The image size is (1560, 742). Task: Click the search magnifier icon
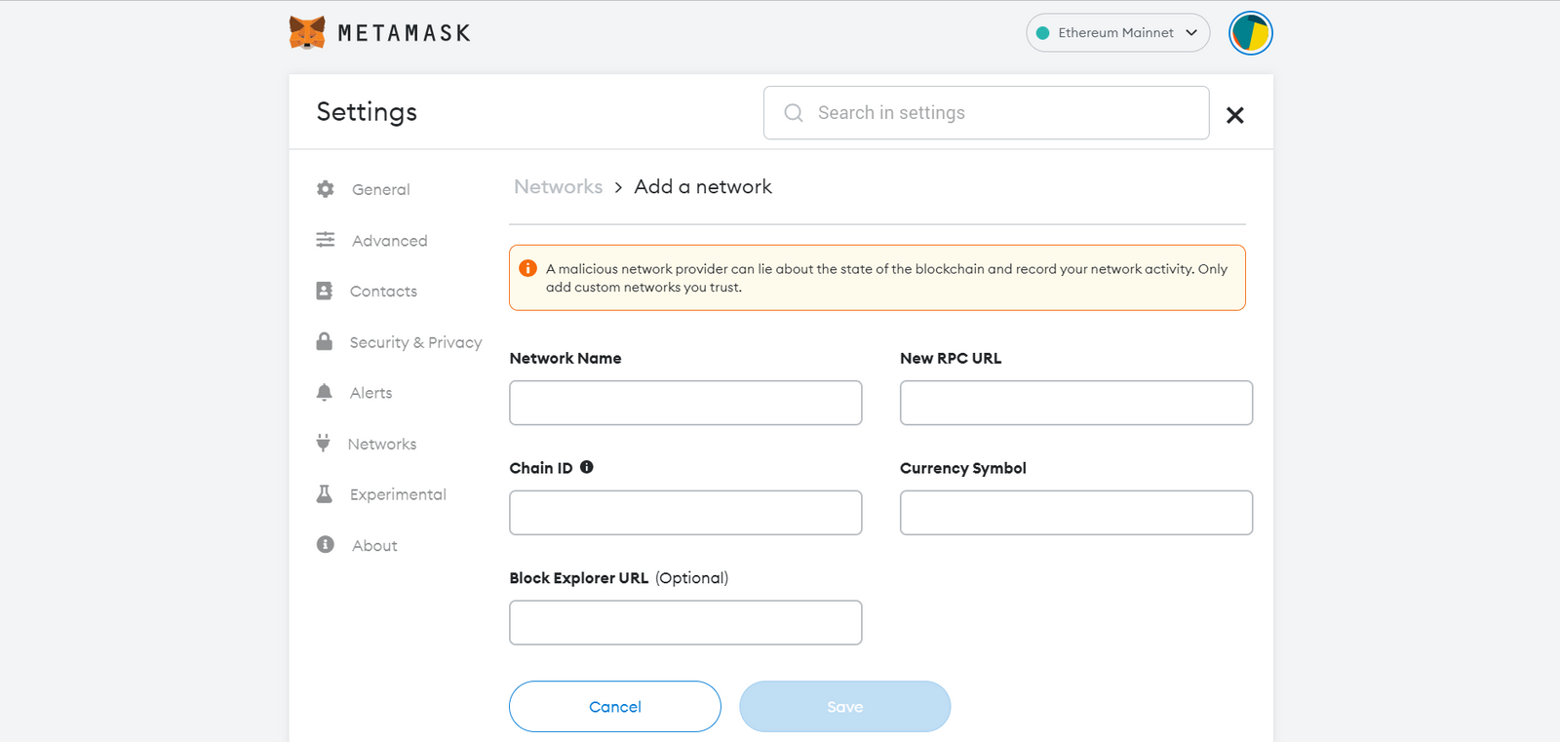[x=794, y=113]
